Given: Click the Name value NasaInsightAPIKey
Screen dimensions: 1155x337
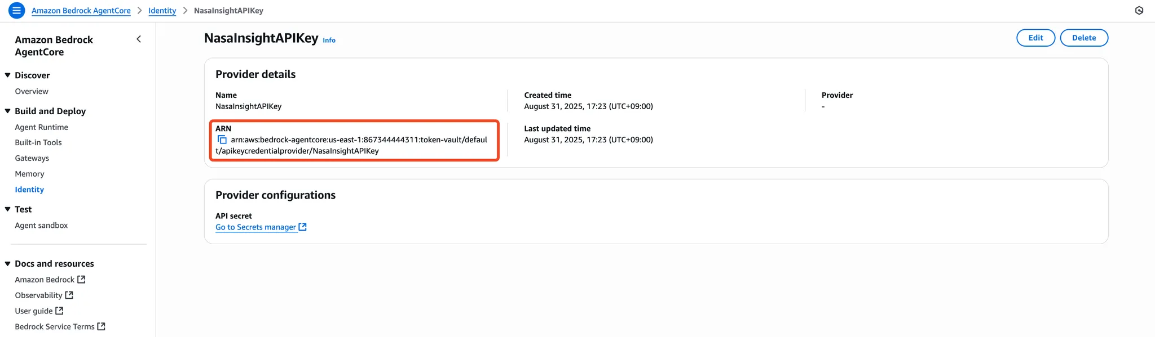Looking at the screenshot, I should pos(248,106).
